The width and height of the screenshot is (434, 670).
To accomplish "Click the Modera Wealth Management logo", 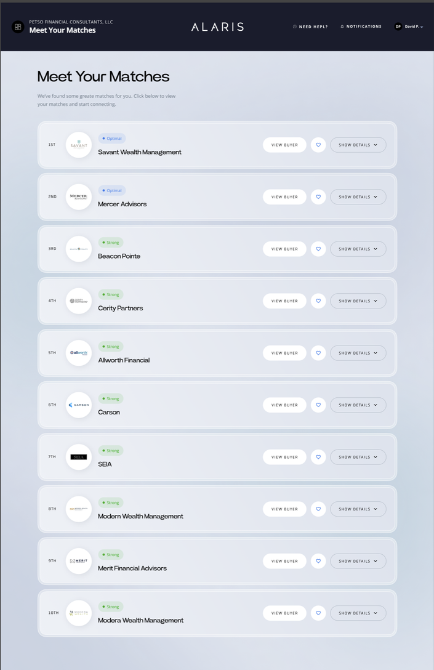I will (x=79, y=613).
